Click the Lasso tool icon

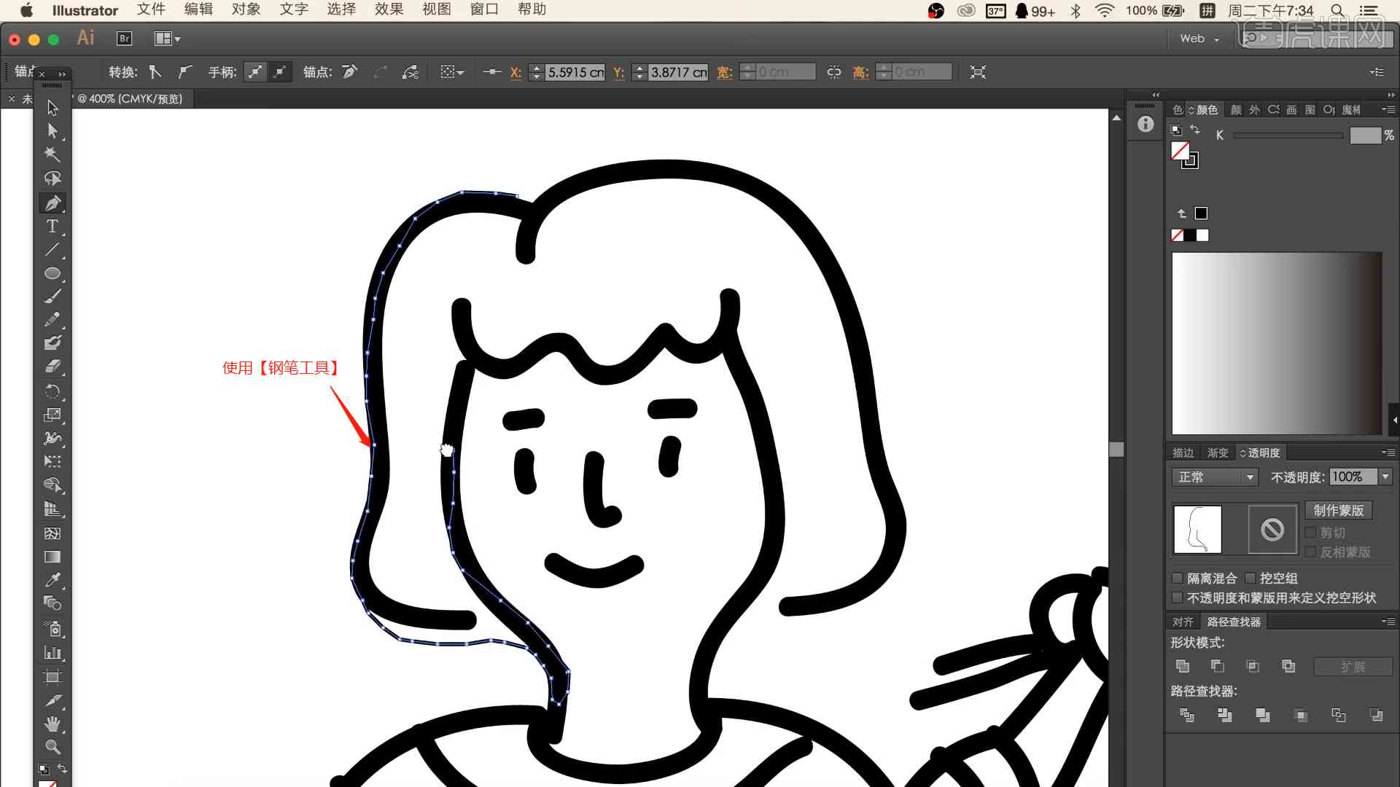53,179
